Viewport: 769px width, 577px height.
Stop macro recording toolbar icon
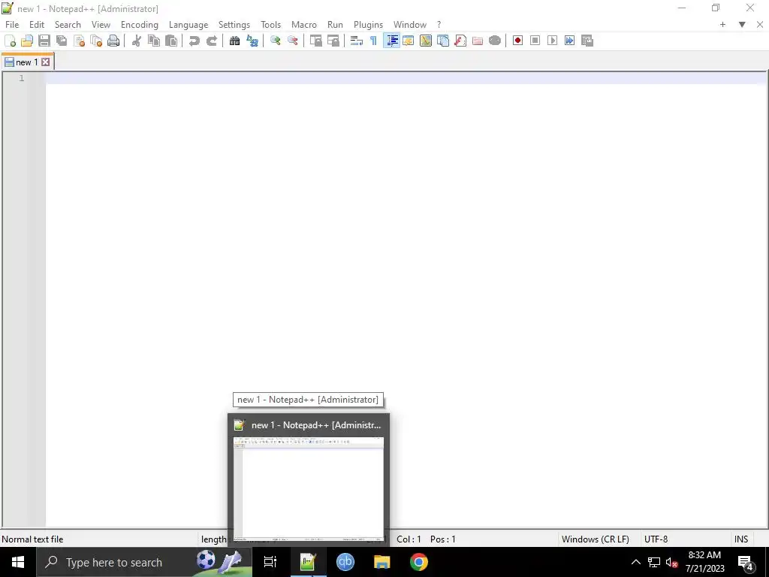coord(535,41)
